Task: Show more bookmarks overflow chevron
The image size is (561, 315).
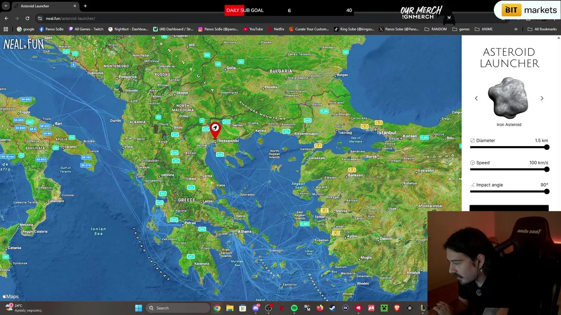Action: [x=516, y=29]
